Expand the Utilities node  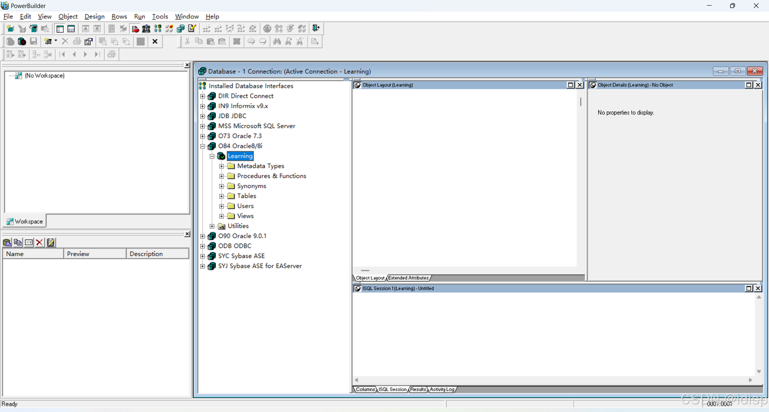point(212,226)
